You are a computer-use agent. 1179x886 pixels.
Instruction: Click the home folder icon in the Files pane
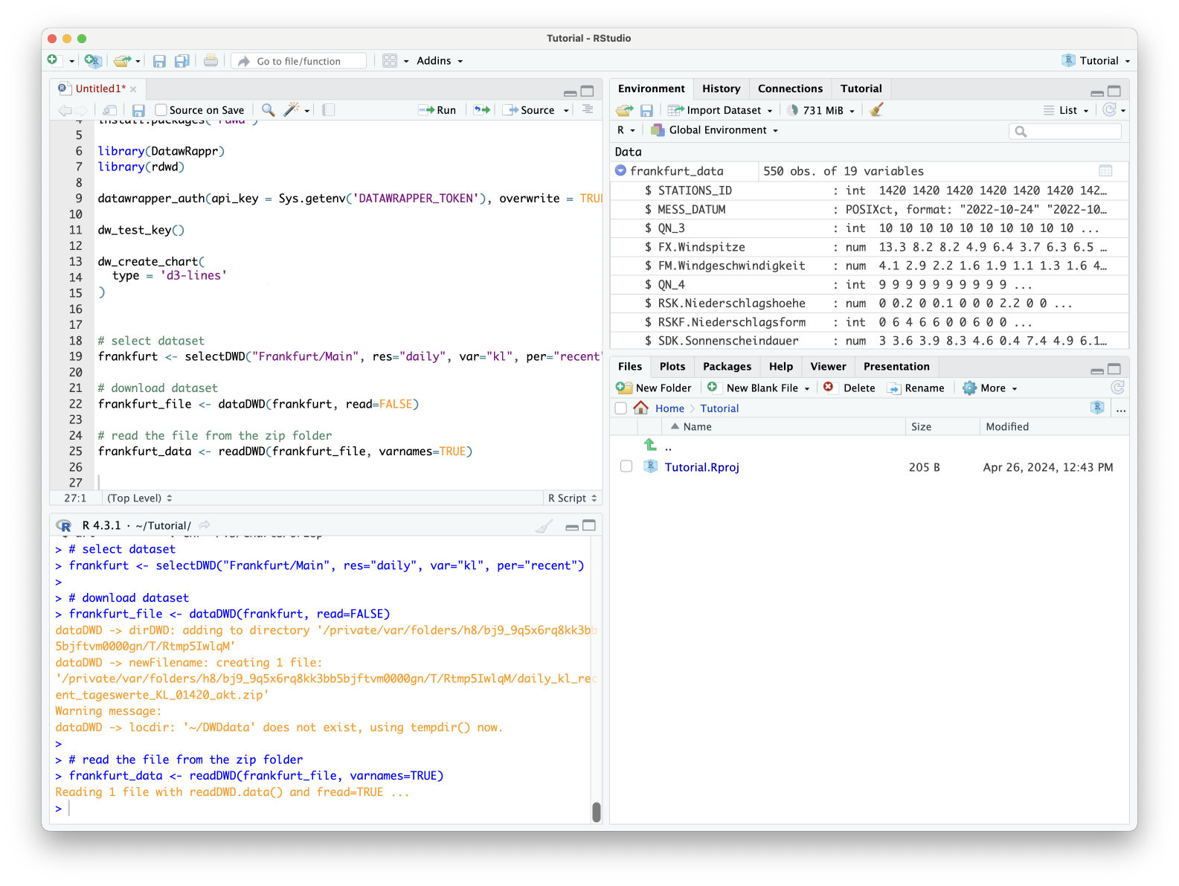640,408
